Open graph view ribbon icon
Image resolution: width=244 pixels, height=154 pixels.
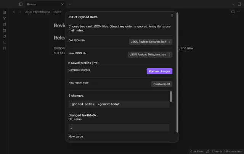(4, 18)
